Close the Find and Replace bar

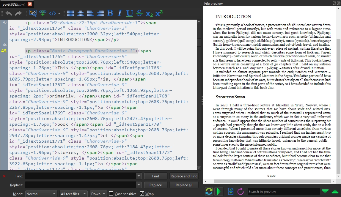coord(4,176)
